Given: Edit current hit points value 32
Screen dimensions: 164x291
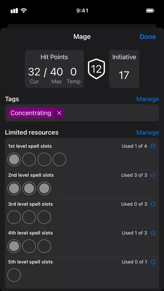Looking at the screenshot, I should pos(34,72).
